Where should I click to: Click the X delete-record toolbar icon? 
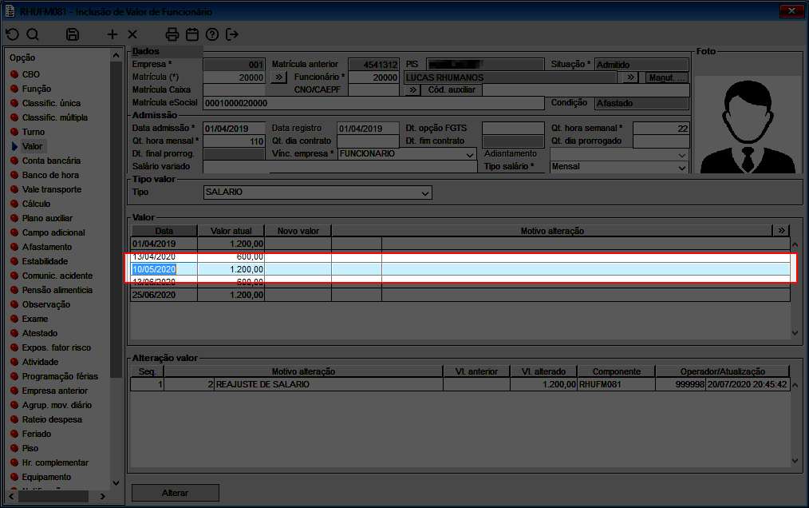[x=132, y=34]
